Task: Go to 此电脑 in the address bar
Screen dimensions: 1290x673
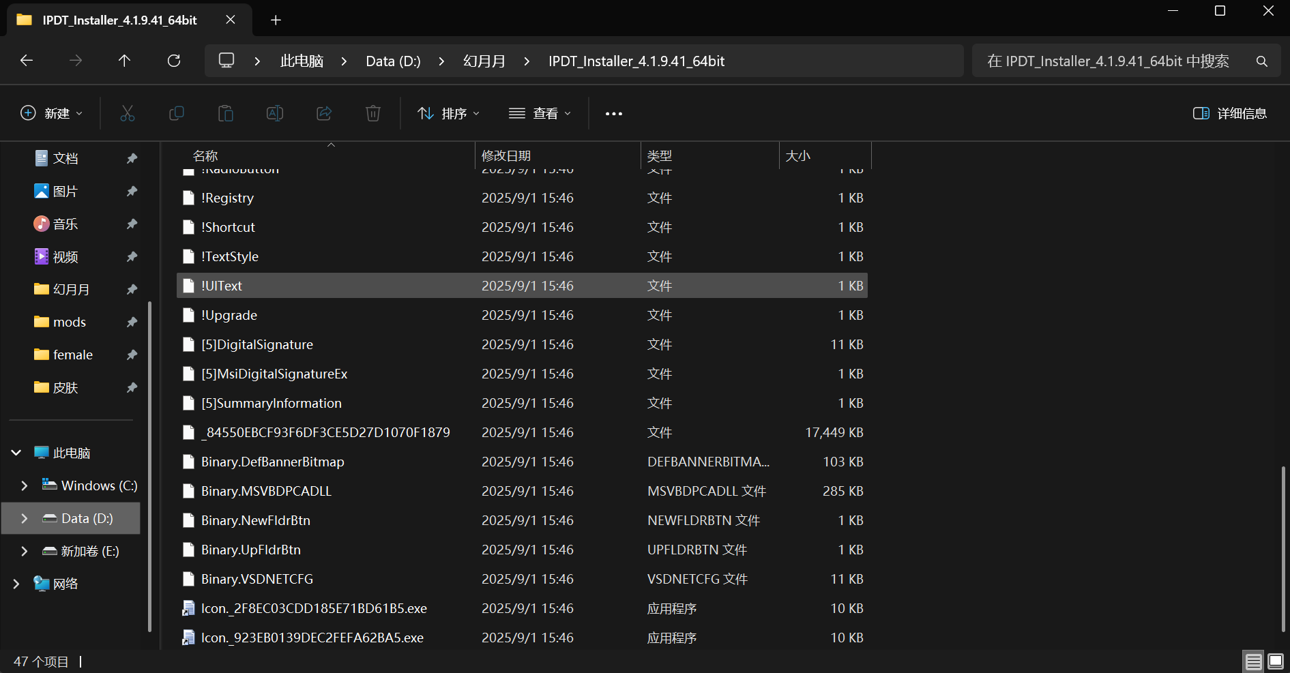Action: click(x=302, y=61)
